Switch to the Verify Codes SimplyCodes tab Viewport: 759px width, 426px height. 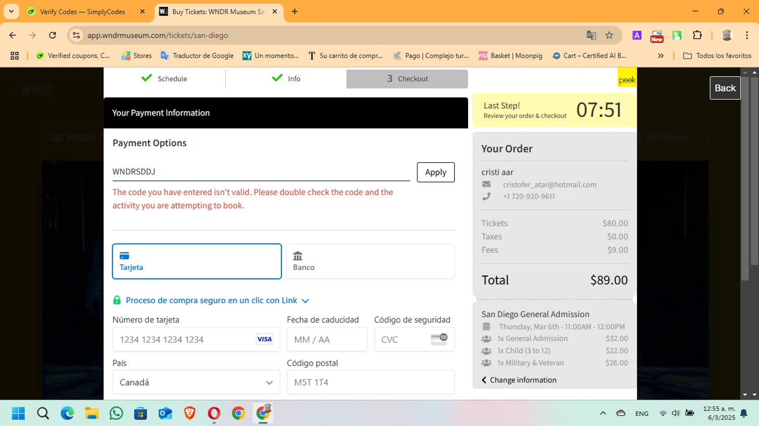[82, 12]
